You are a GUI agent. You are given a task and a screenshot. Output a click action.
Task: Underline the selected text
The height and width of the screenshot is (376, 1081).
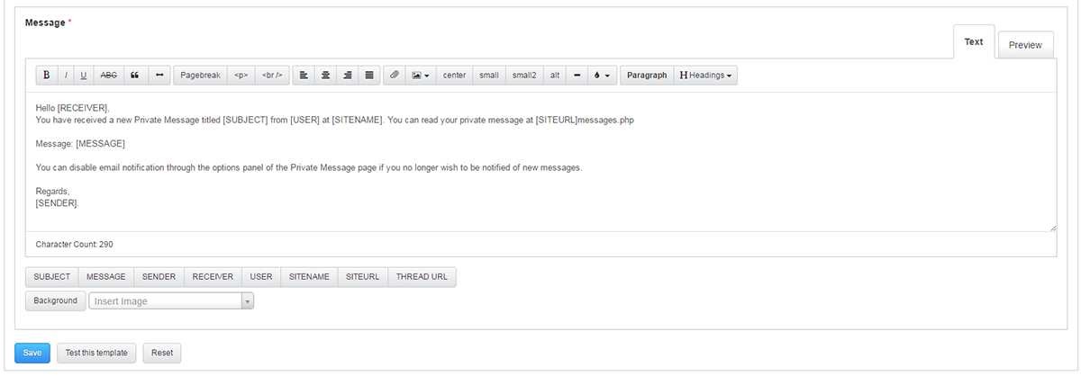tap(84, 76)
